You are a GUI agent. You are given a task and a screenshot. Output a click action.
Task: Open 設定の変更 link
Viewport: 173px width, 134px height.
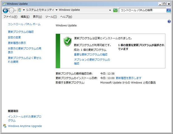pos(14,37)
